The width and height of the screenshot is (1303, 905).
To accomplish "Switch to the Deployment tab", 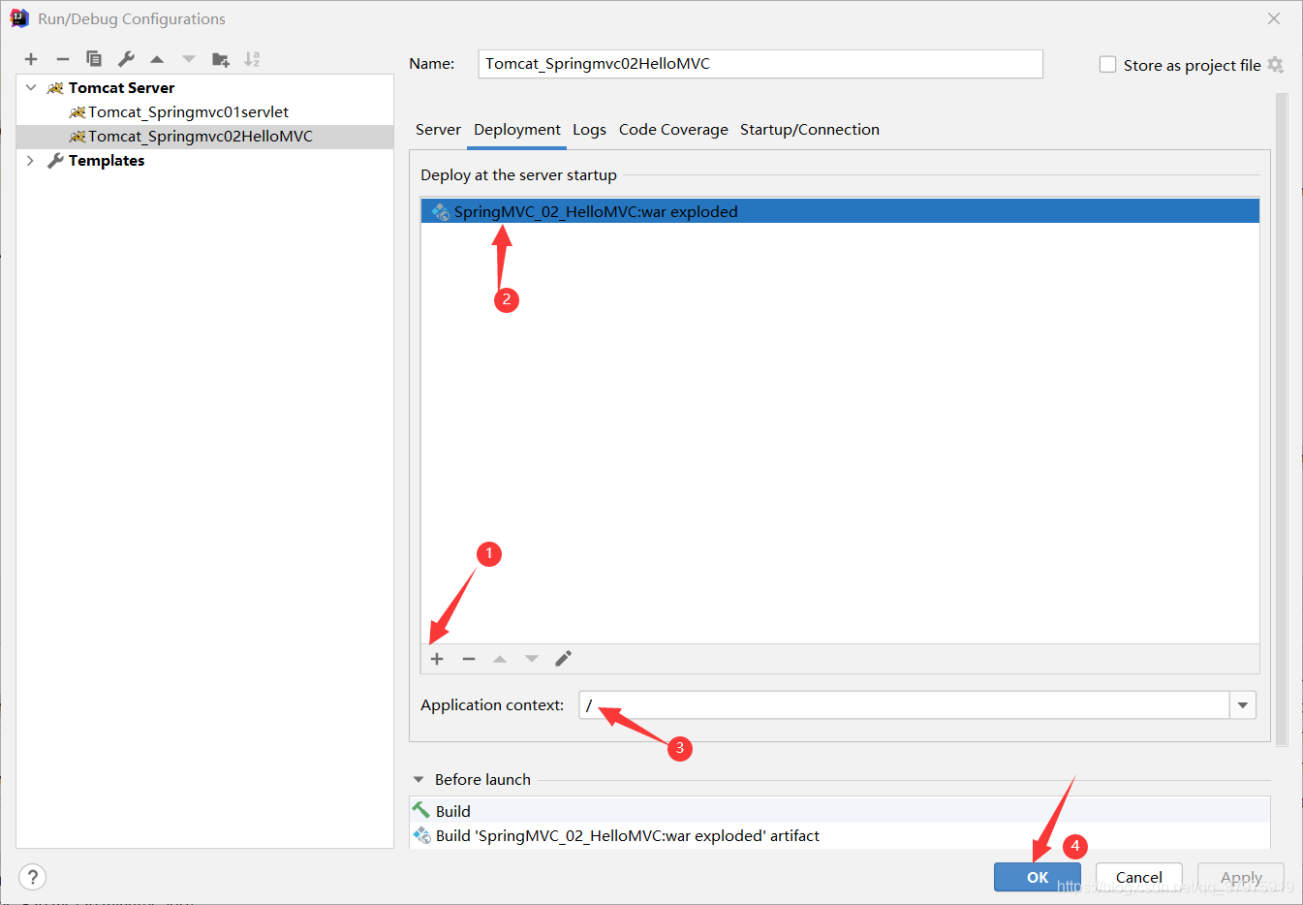I will point(516,129).
